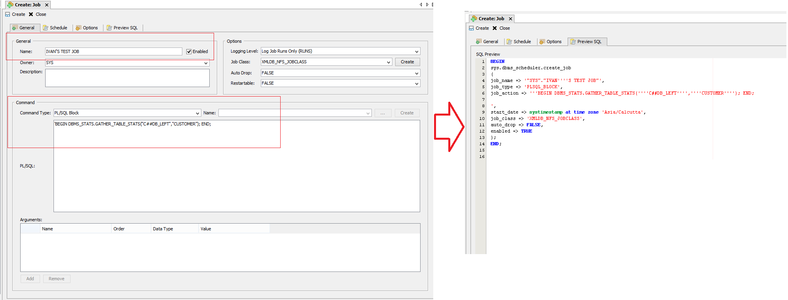Click the job_name line in SQL preview
Image resolution: width=788 pixels, height=300 pixels.
[x=547, y=80]
